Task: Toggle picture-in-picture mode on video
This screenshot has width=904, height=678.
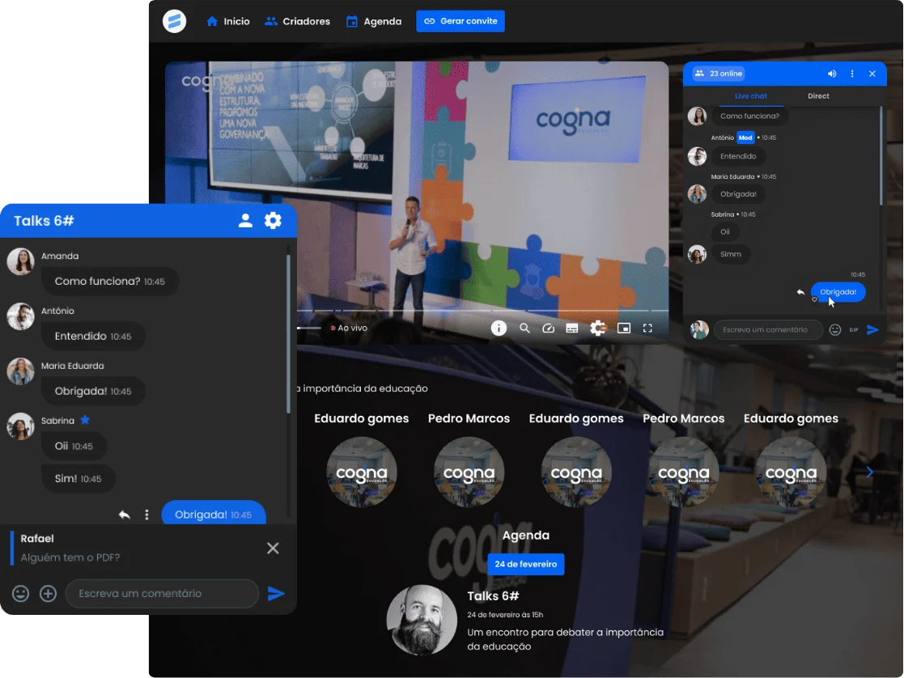Action: tap(623, 328)
